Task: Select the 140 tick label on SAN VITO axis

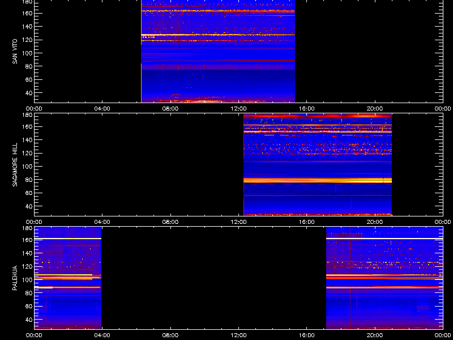Action: coord(27,27)
